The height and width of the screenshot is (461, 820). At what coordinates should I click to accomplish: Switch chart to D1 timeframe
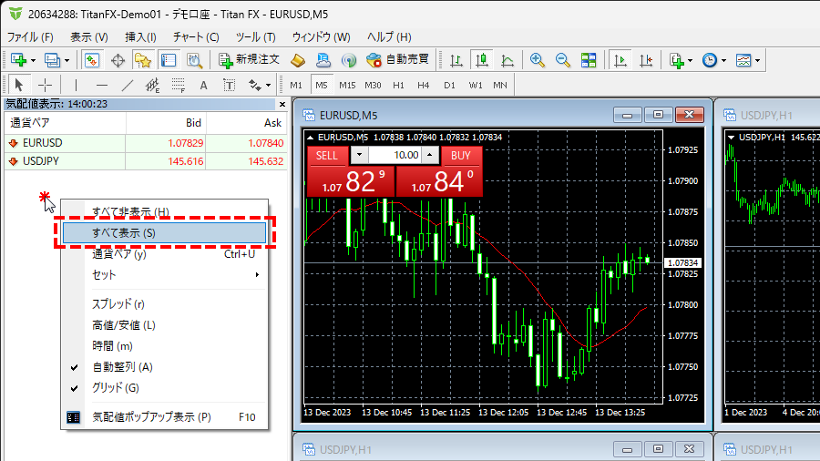tap(449, 85)
